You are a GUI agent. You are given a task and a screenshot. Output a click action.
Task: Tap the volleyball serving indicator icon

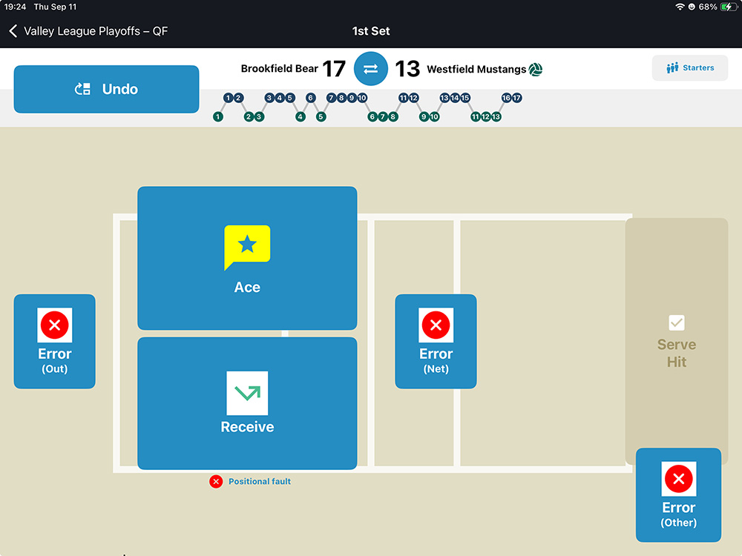(536, 70)
